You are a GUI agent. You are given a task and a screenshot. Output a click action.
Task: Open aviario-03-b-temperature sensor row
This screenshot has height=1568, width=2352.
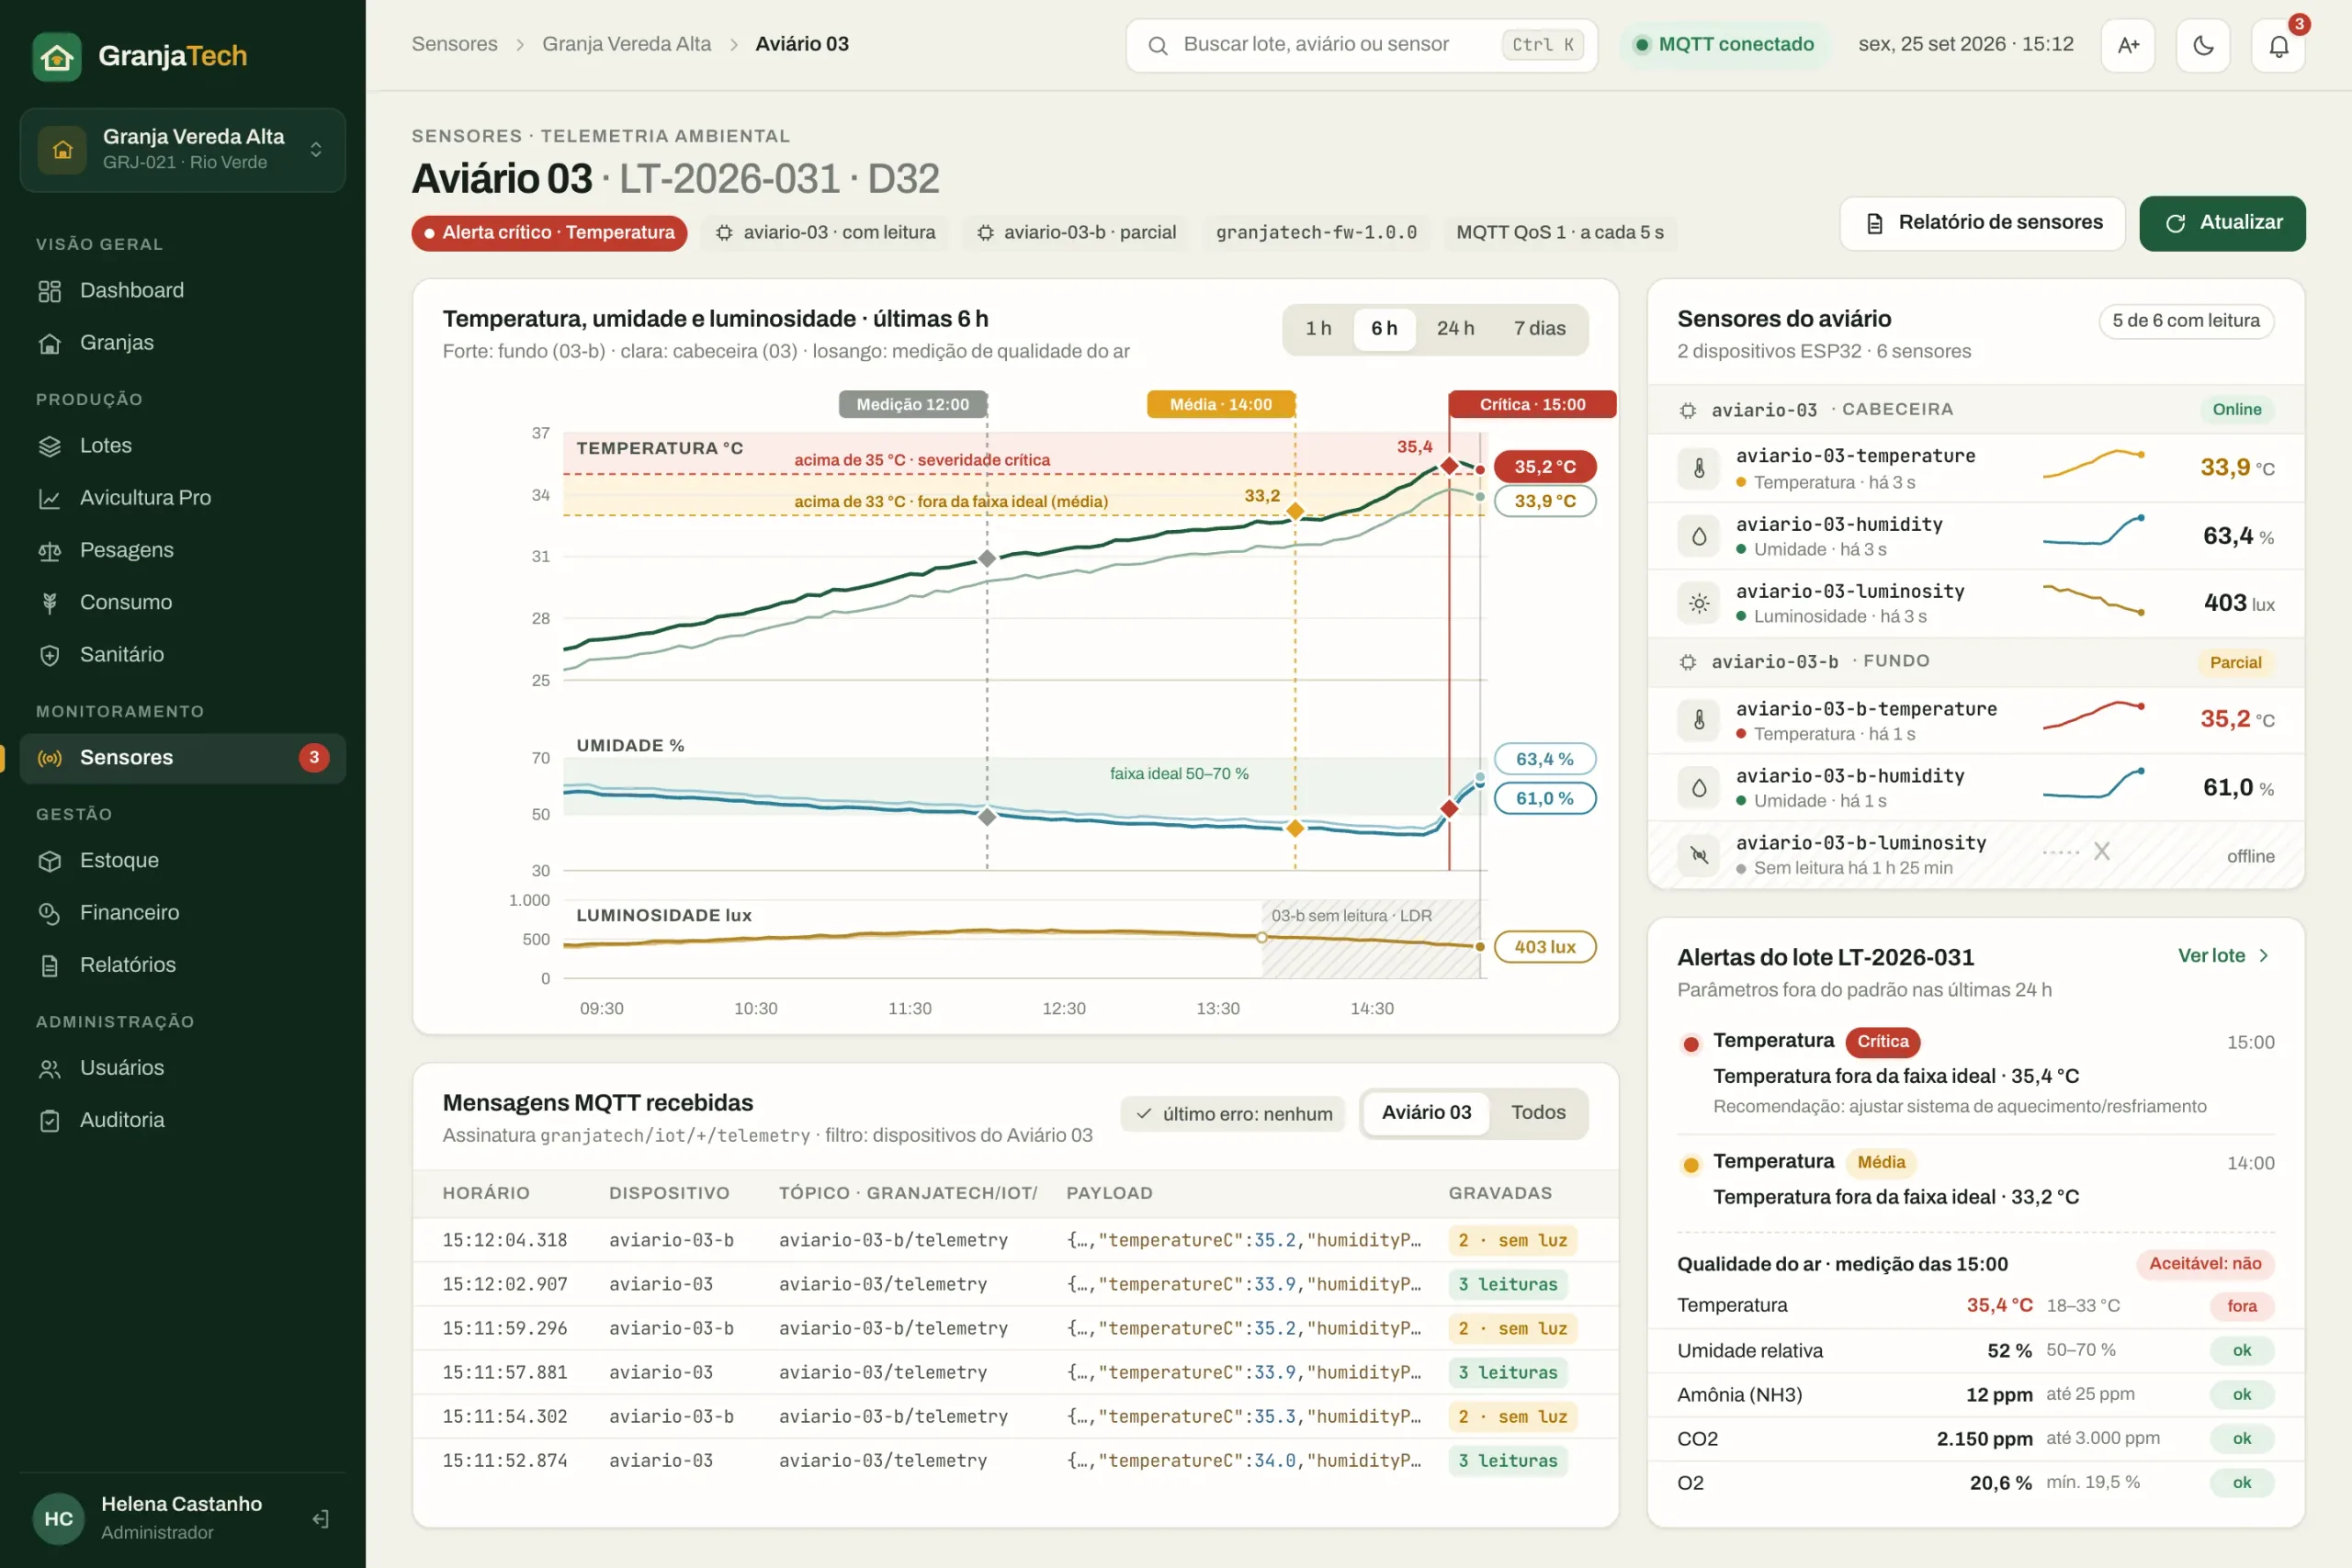click(1975, 720)
